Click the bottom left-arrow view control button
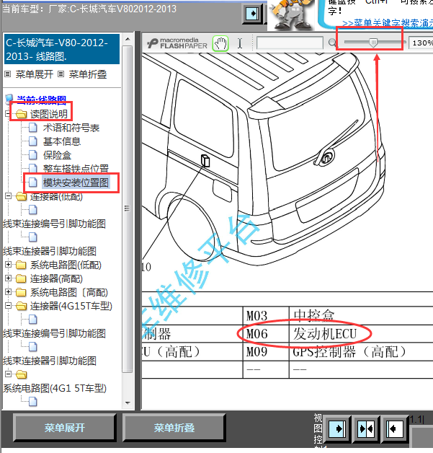433x453 pixels. coord(394,428)
